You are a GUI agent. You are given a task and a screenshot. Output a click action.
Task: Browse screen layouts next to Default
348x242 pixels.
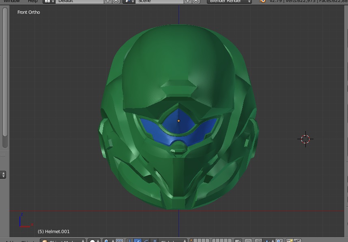click(49, 1)
